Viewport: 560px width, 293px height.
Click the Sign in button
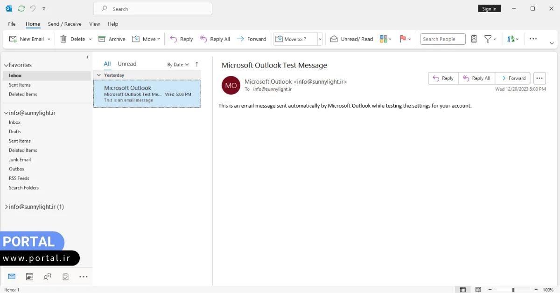tap(489, 9)
